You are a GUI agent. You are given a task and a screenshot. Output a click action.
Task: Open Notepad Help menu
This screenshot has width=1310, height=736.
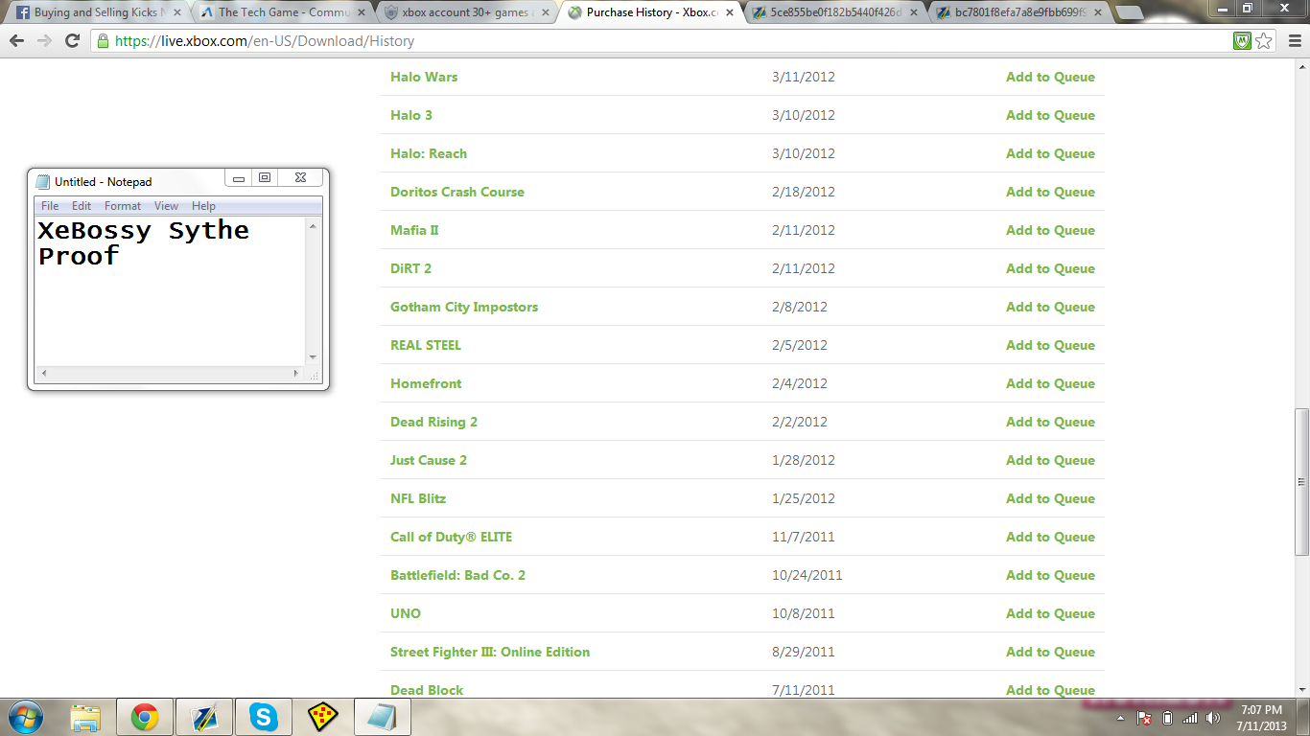(x=203, y=206)
